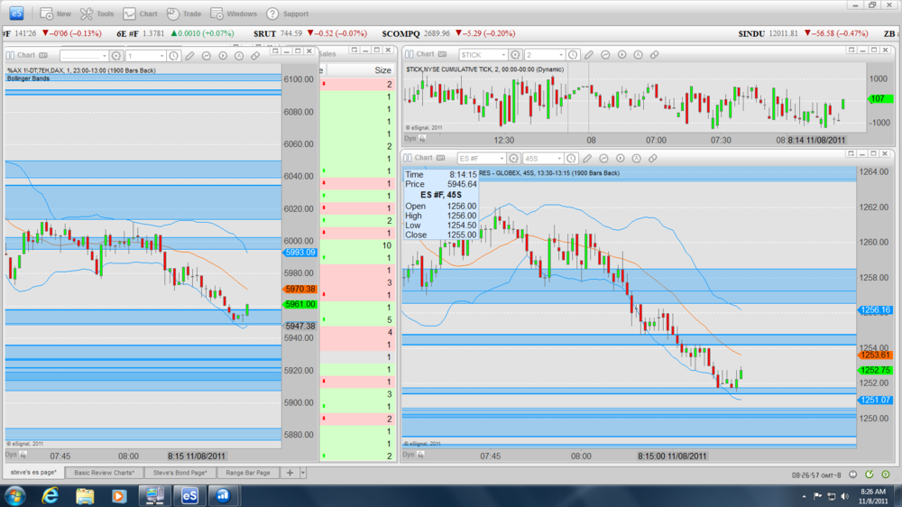Click $INDU ticker quote in quote bar
The image size is (902, 507).
tap(805, 33)
